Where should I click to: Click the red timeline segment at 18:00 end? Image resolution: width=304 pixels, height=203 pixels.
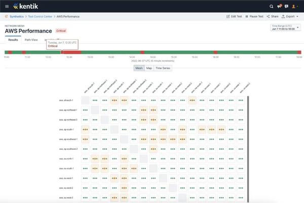click(x=299, y=52)
